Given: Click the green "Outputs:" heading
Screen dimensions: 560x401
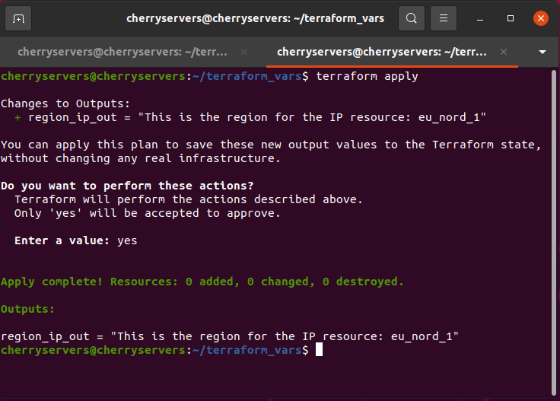Looking at the screenshot, I should click(x=28, y=309).
